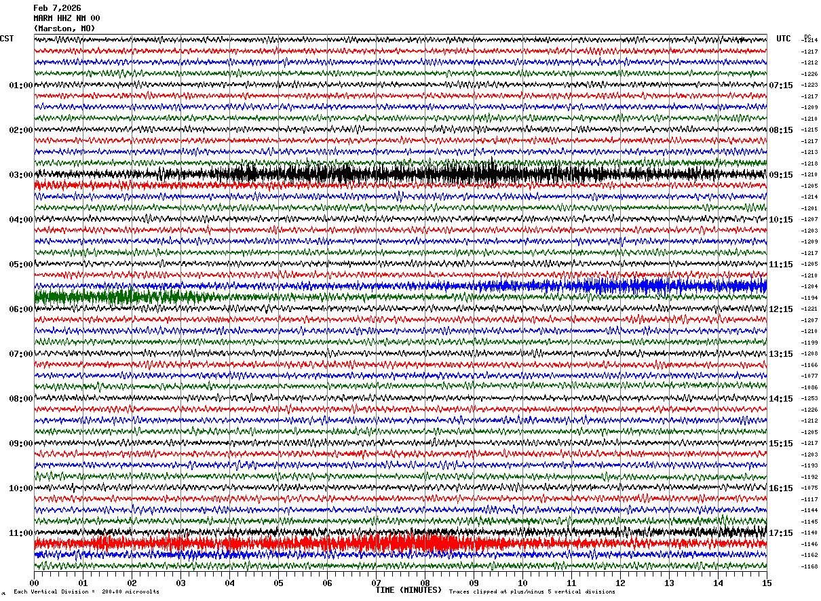Click the 13:15 UTC time label
821x601 pixels.
coord(781,354)
